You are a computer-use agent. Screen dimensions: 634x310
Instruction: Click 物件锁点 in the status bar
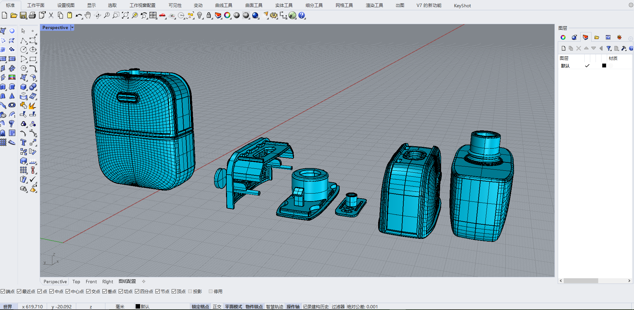coord(254,306)
